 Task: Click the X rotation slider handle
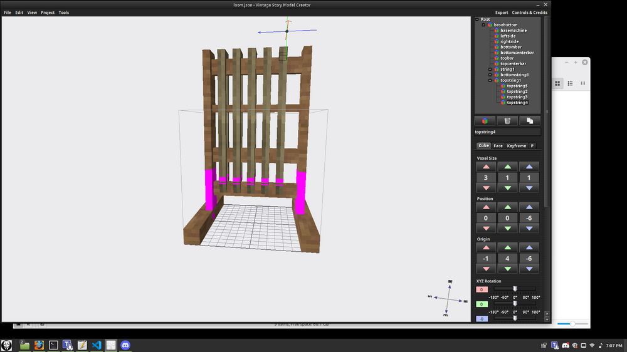515,289
